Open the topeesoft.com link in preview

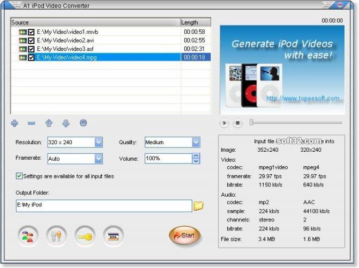[303, 99]
